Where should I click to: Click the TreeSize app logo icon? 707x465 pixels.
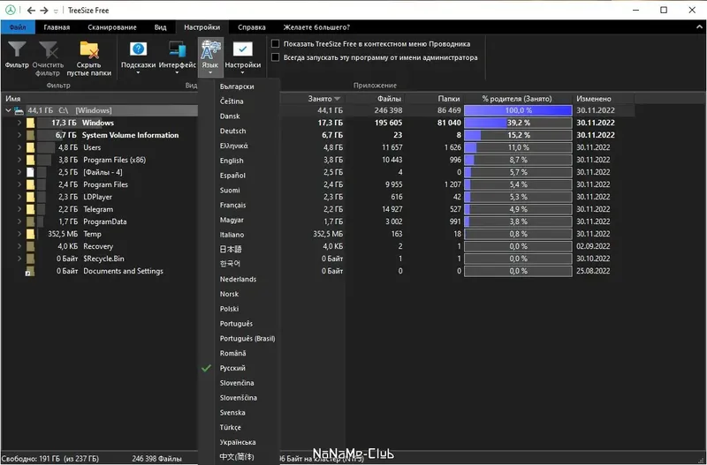point(10,10)
